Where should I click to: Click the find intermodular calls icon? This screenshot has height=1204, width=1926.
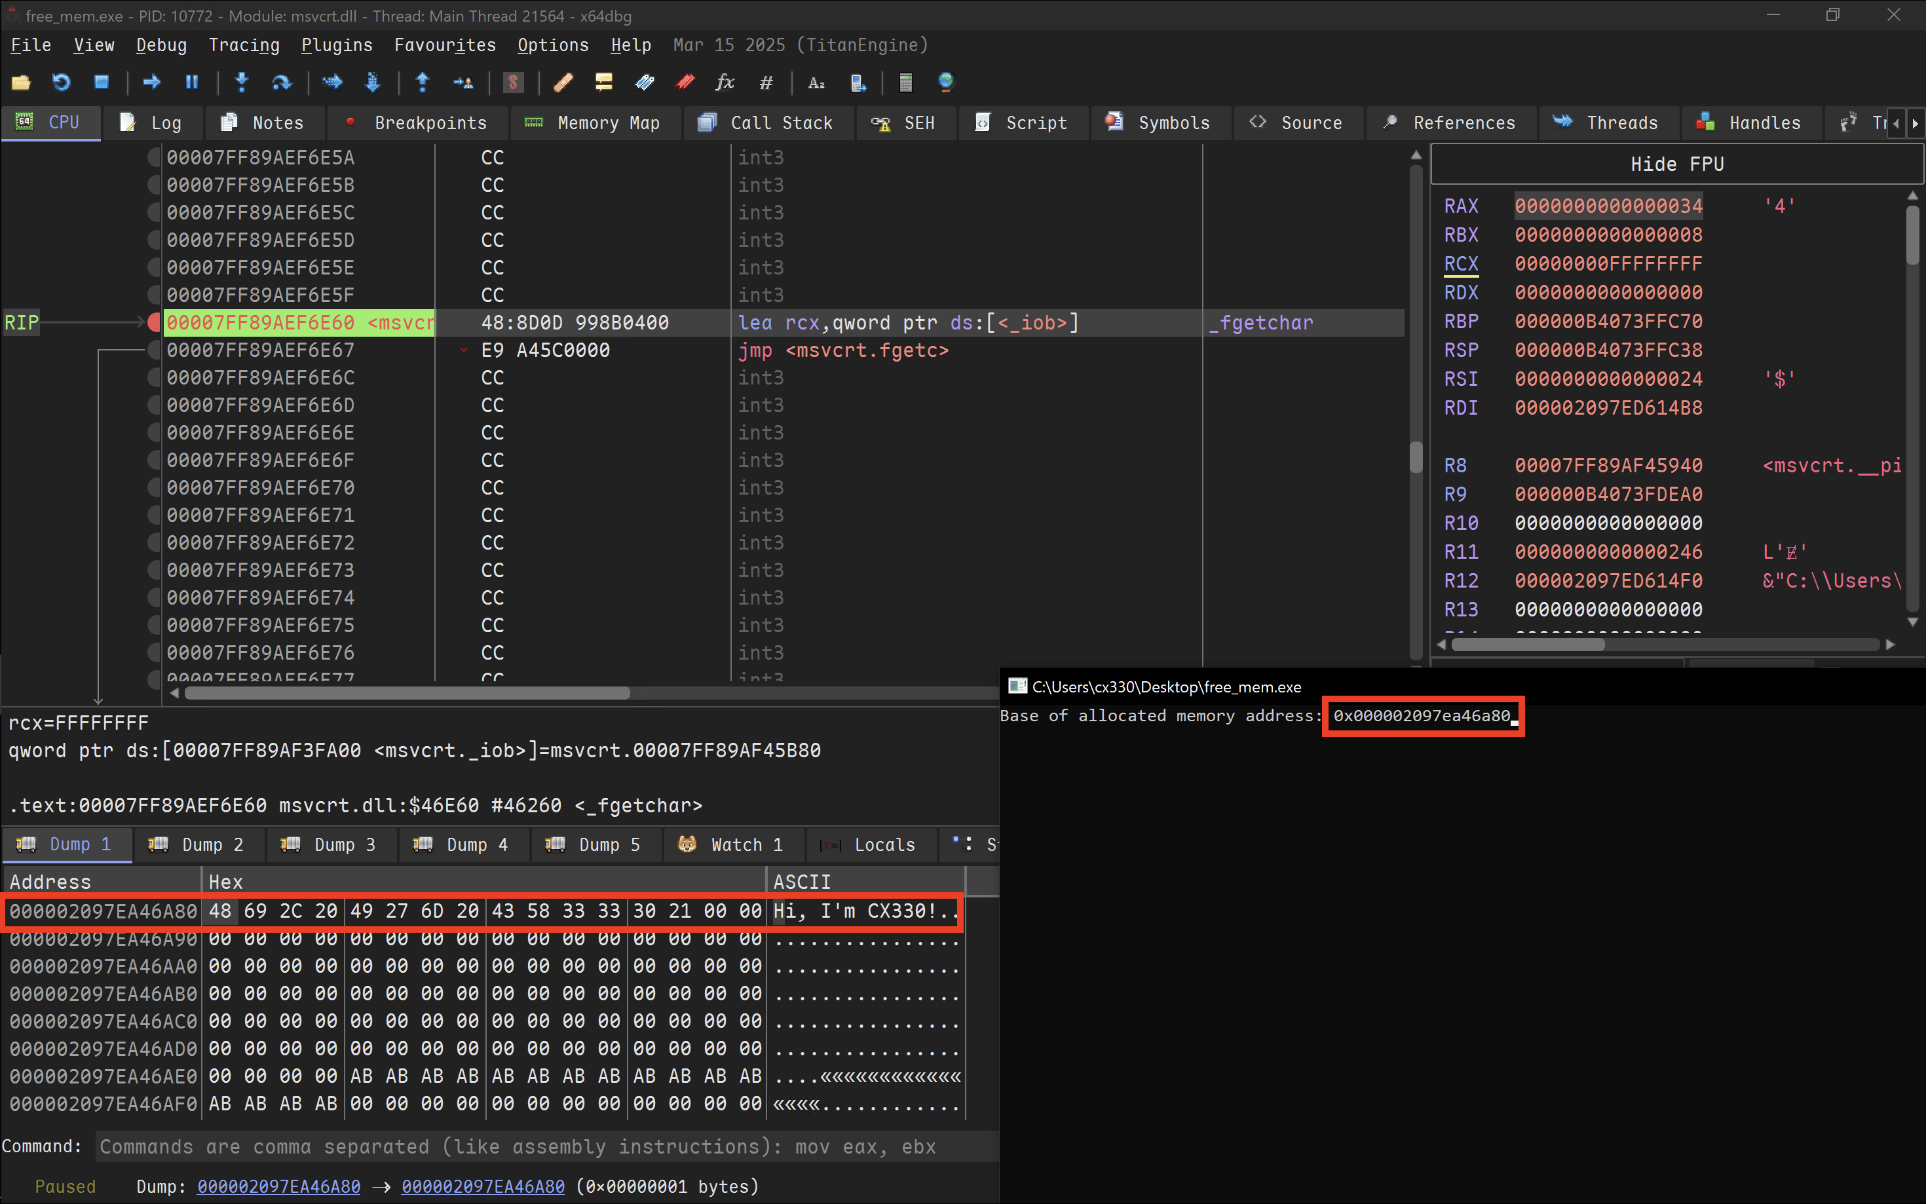[x=858, y=82]
